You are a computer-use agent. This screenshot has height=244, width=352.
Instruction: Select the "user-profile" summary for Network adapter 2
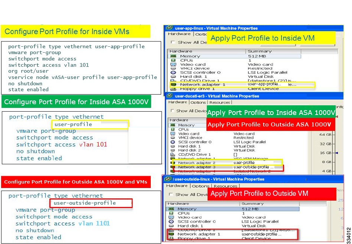click(244, 162)
